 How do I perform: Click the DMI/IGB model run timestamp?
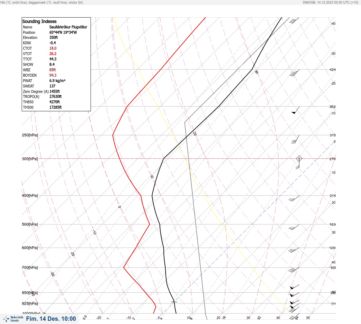coord(331,3)
